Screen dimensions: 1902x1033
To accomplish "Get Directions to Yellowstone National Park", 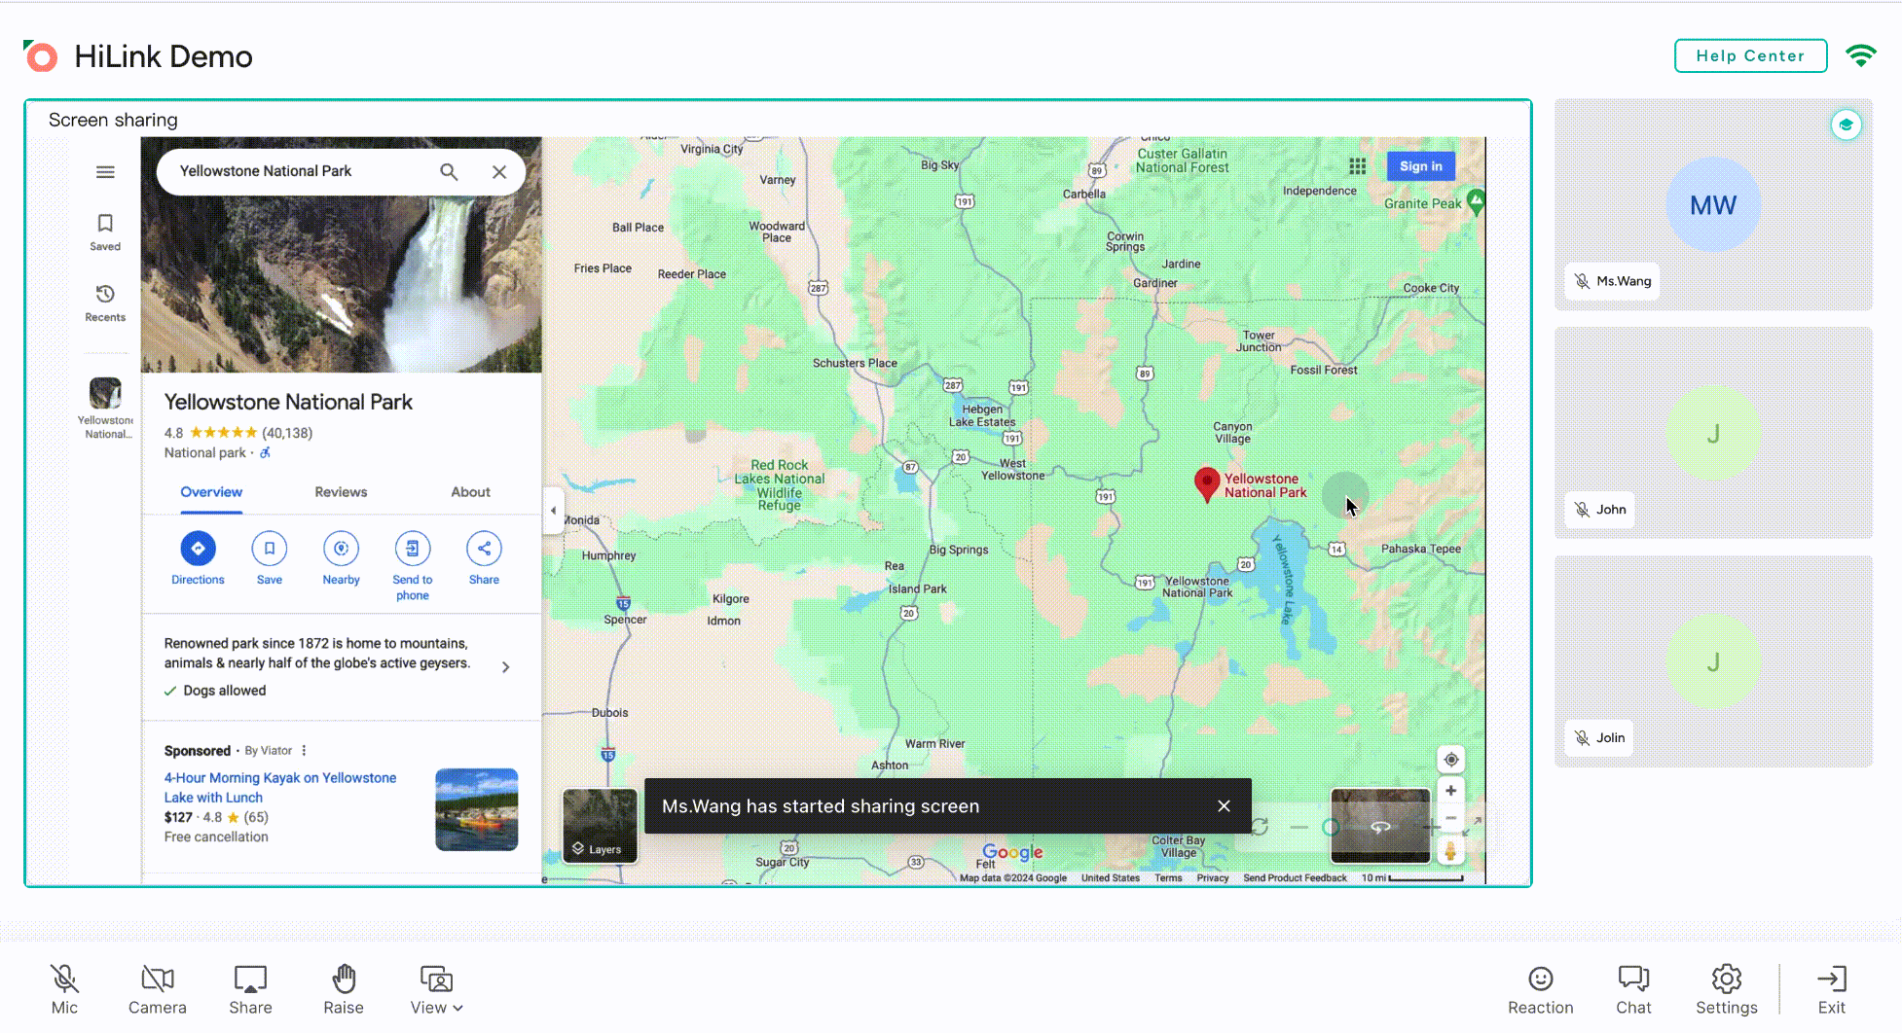I will (x=198, y=549).
